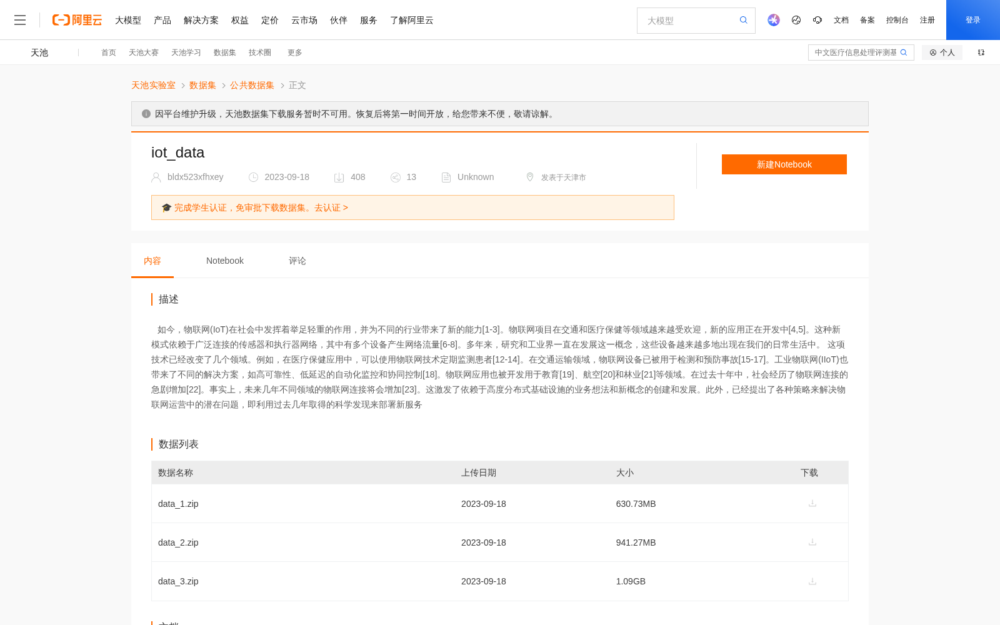Click the license document icon beside Unknown

coord(446,177)
